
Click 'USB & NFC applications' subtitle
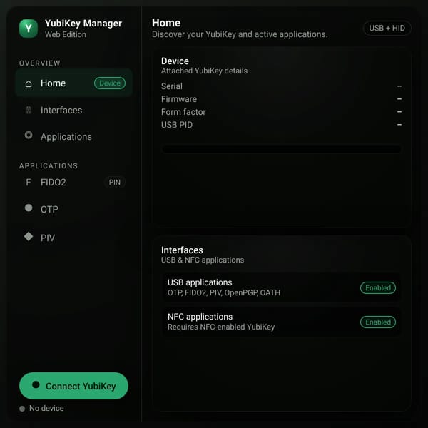coord(203,260)
